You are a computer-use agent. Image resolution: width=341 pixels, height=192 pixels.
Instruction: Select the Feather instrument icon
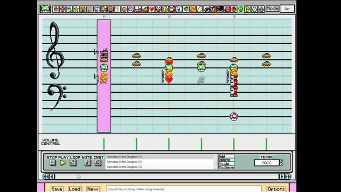[200, 9]
